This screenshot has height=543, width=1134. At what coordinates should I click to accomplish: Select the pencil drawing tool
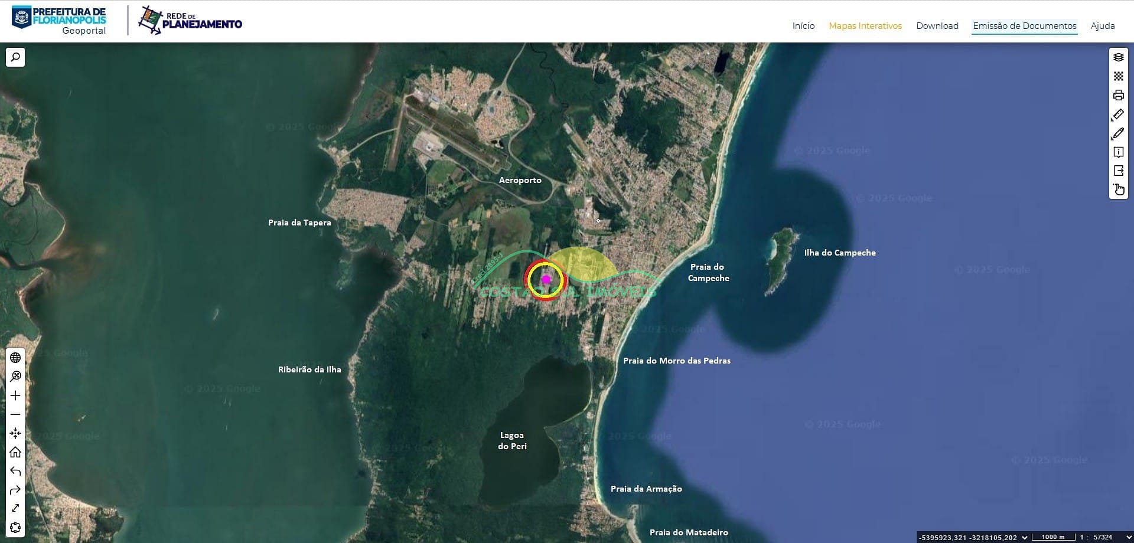[1118, 133]
